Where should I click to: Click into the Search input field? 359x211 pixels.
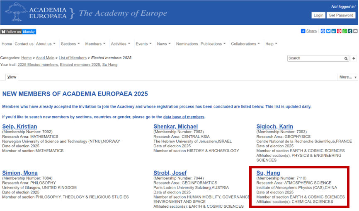click(x=315, y=58)
